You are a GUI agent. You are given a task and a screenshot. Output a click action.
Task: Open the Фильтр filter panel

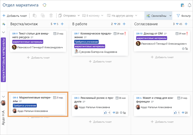point(183,15)
